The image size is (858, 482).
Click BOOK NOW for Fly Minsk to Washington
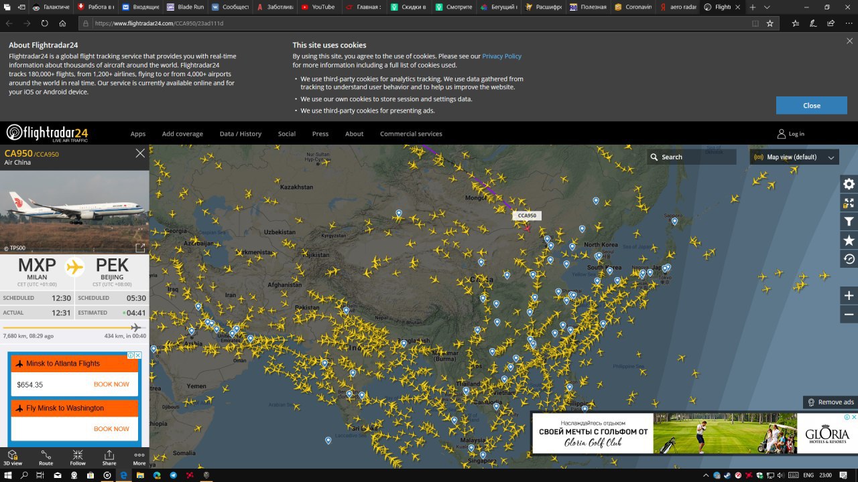pos(111,429)
